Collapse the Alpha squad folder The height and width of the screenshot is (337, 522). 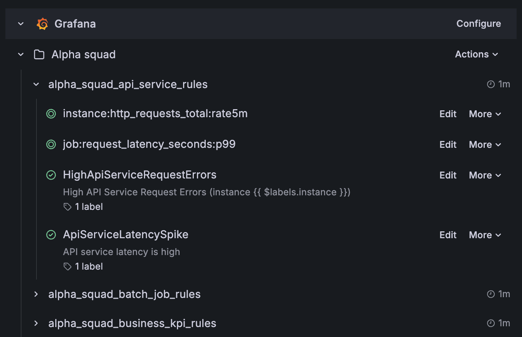[x=20, y=54]
